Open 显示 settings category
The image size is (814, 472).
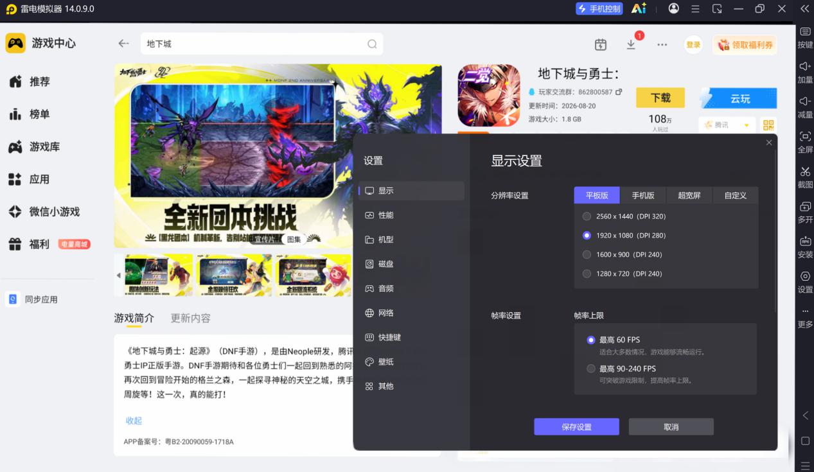click(411, 191)
